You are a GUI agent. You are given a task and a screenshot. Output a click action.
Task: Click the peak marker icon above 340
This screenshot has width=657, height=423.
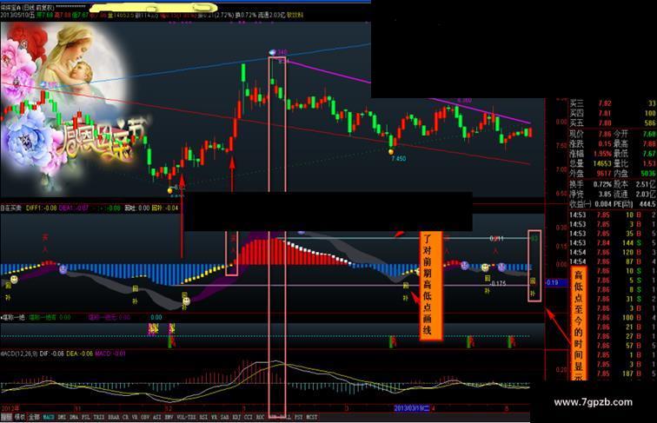(272, 52)
